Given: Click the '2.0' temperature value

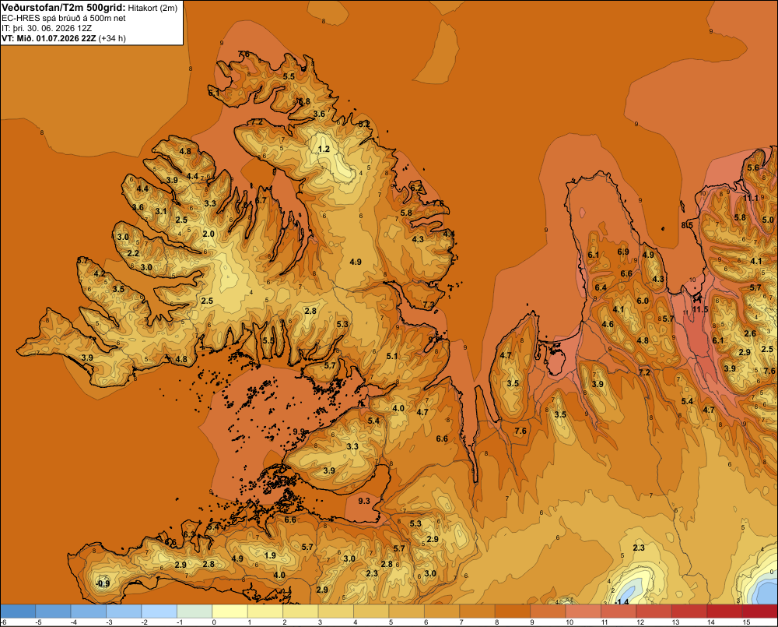Looking at the screenshot, I should point(209,234).
